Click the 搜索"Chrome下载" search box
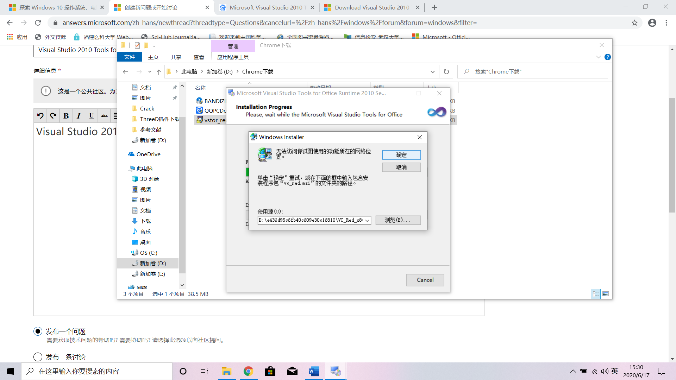 point(533,72)
